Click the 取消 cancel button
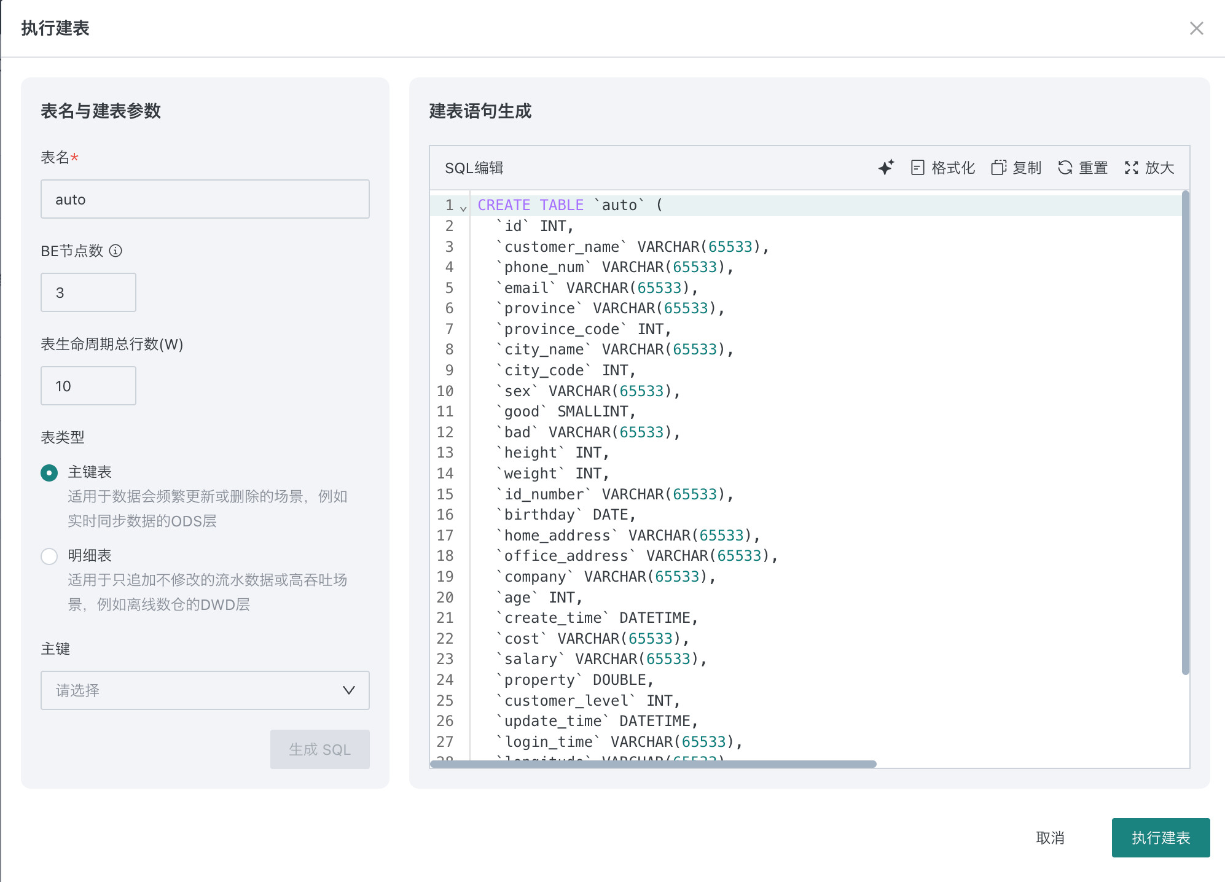This screenshot has width=1225, height=882. click(1050, 838)
